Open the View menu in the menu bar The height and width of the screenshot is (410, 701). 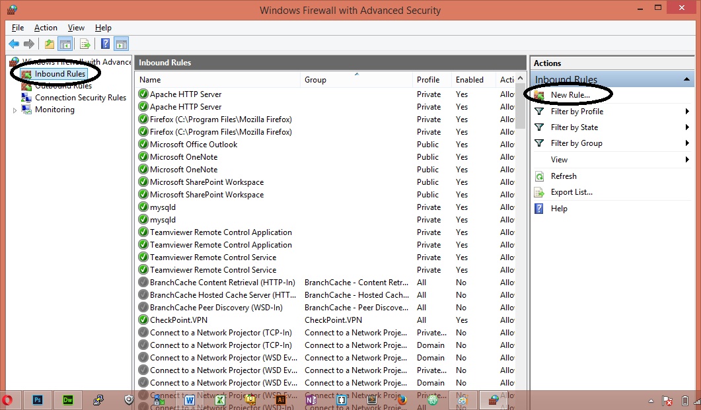pos(76,28)
